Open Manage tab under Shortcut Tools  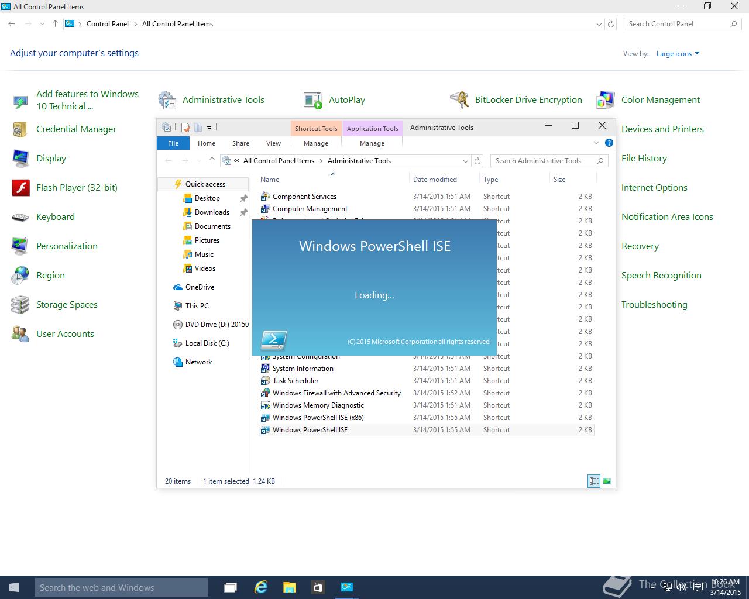point(316,143)
